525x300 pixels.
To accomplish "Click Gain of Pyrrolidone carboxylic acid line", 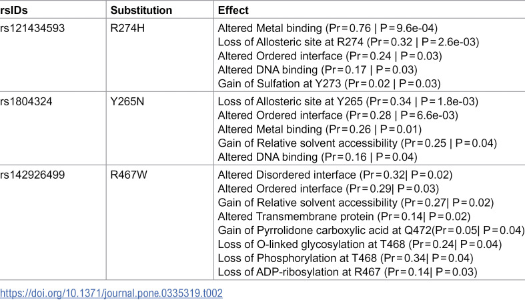I will coord(371,231).
